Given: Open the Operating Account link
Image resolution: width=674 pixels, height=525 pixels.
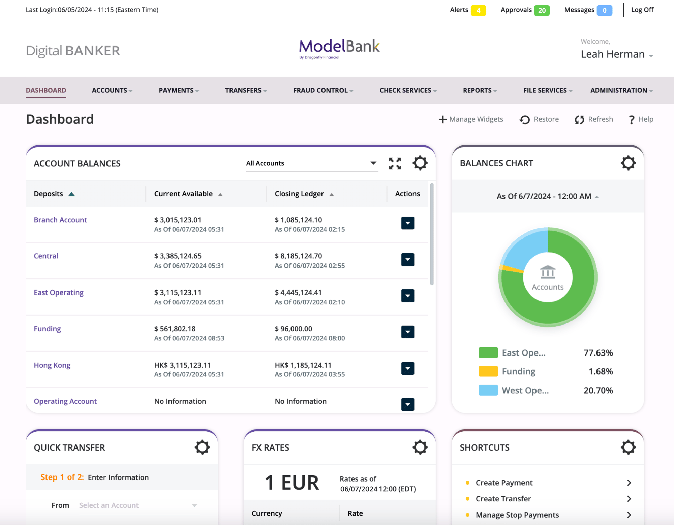Looking at the screenshot, I should pyautogui.click(x=65, y=401).
